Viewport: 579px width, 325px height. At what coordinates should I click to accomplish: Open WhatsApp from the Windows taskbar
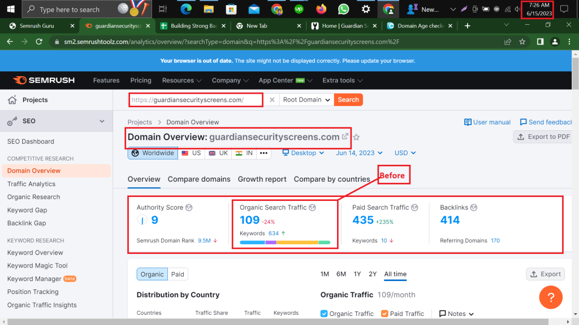point(343,9)
